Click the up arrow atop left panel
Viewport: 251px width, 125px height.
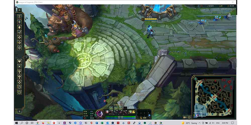click(19, 10)
